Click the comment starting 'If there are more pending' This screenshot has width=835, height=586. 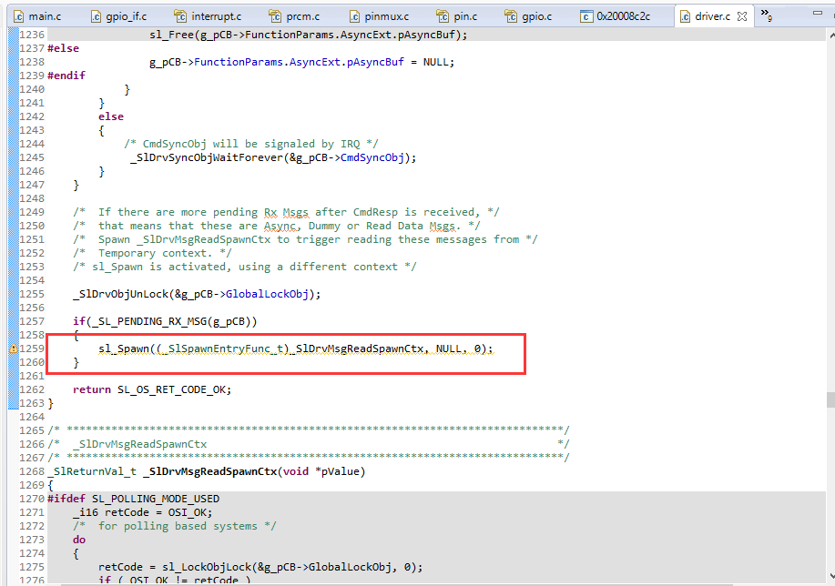coord(286,212)
